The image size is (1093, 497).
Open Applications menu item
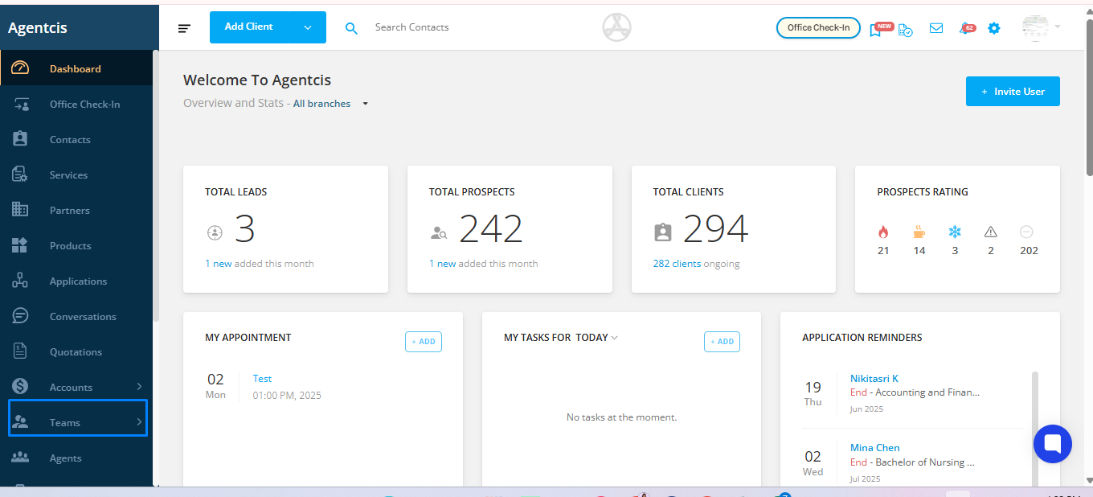tap(76, 281)
